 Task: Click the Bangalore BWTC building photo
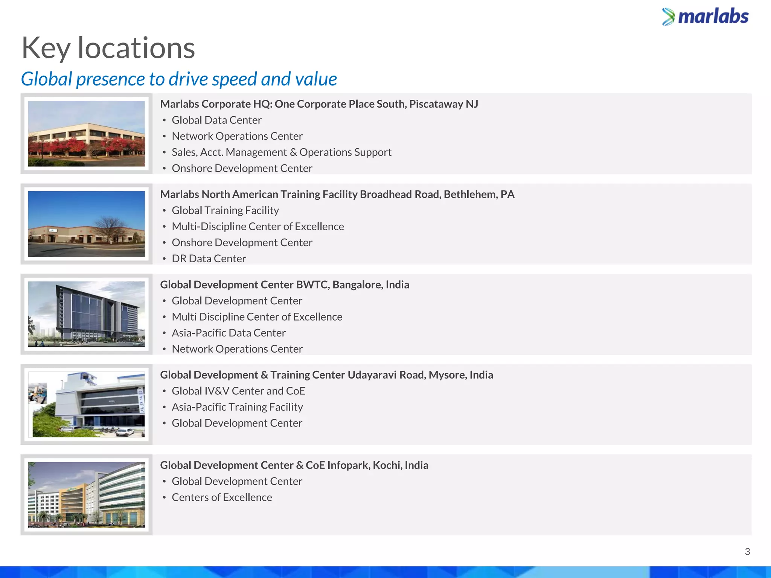tap(86, 314)
